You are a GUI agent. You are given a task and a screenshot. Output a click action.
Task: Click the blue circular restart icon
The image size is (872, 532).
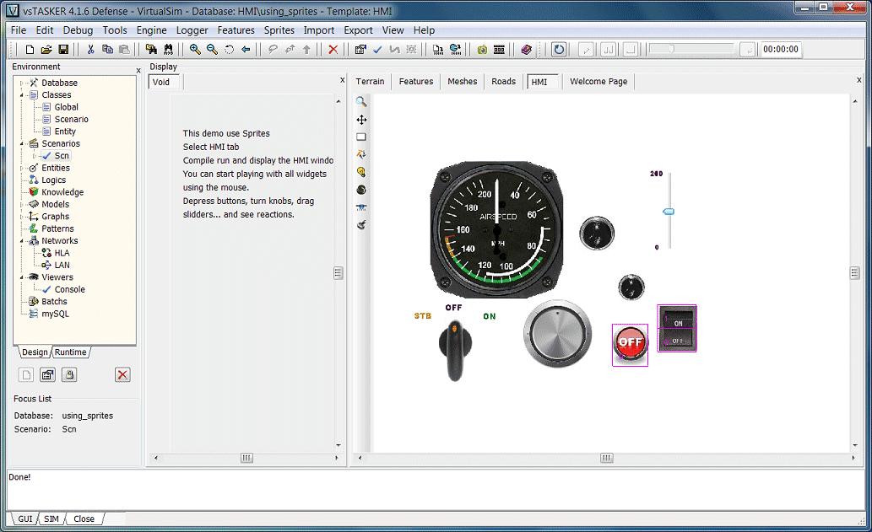pos(559,50)
